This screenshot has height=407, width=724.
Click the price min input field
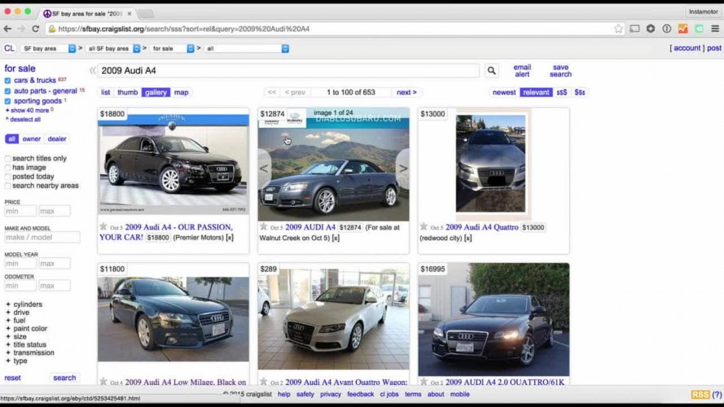click(x=20, y=211)
